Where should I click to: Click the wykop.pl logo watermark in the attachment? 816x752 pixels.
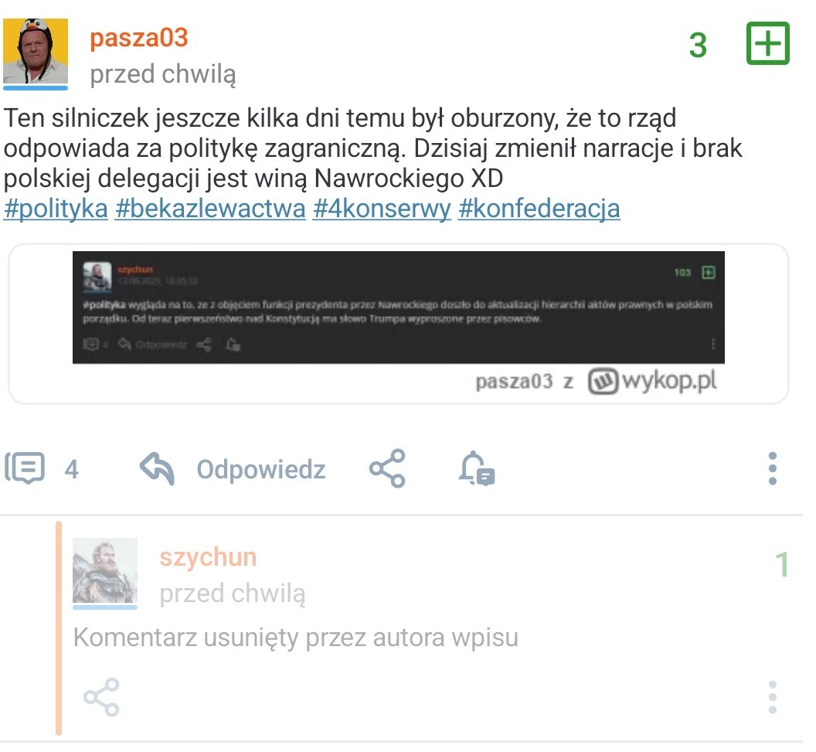coord(653,381)
